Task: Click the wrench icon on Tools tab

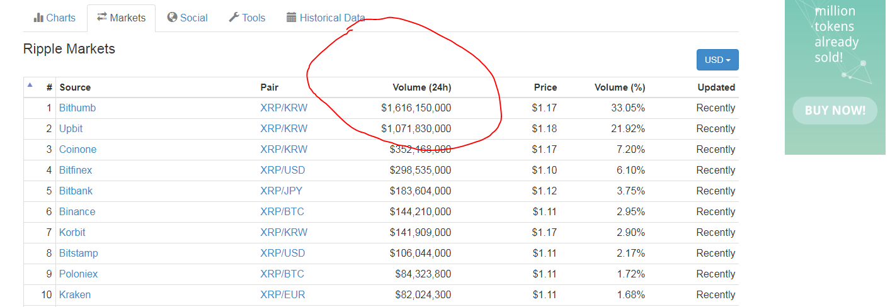Action: pyautogui.click(x=234, y=18)
